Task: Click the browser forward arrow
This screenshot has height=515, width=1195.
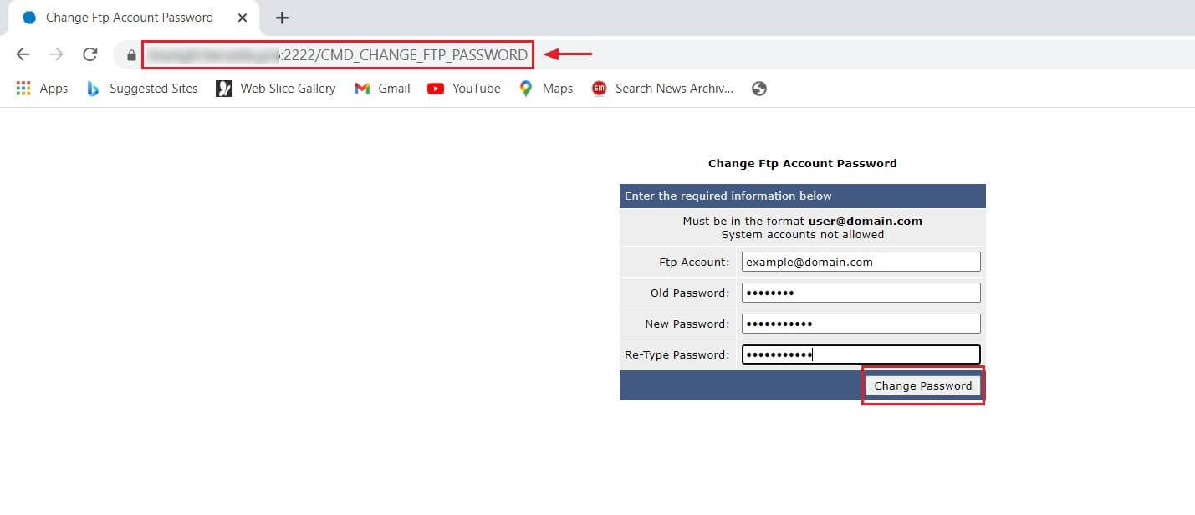Action: point(56,54)
